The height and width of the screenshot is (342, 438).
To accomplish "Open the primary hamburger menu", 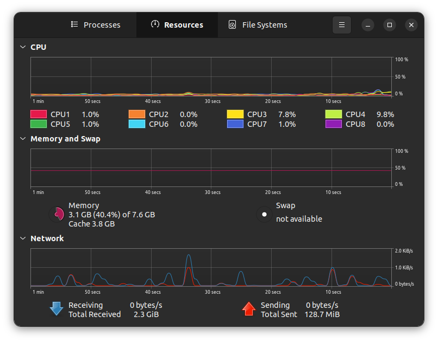I will point(341,24).
